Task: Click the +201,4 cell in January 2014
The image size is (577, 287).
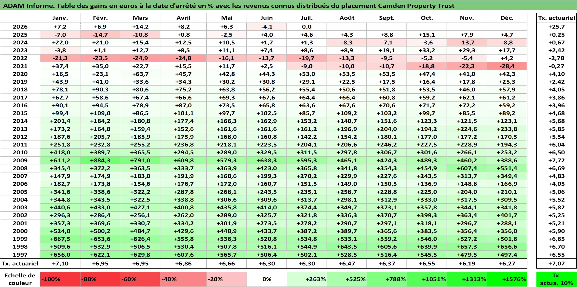Action: coord(60,121)
